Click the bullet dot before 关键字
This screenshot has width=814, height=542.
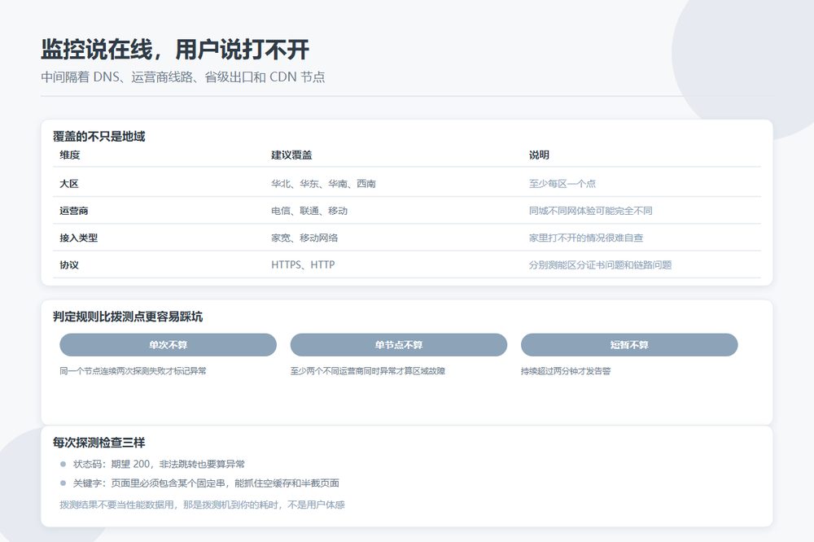63,483
